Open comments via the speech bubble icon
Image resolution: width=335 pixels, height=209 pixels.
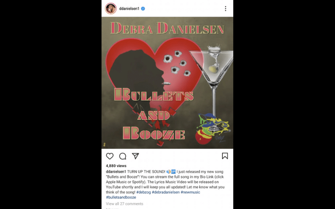point(123,156)
